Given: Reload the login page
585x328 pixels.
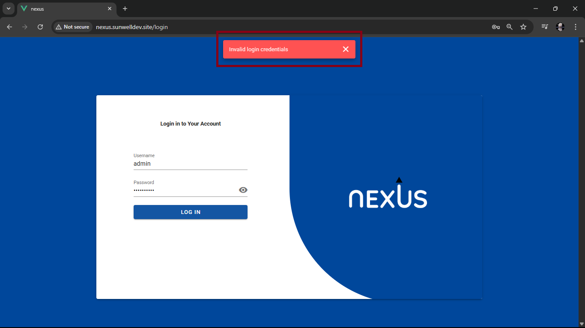Looking at the screenshot, I should pos(40,26).
